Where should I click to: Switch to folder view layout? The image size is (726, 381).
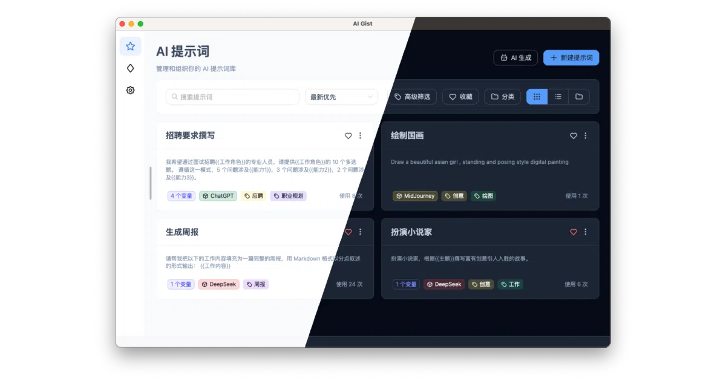(x=579, y=97)
